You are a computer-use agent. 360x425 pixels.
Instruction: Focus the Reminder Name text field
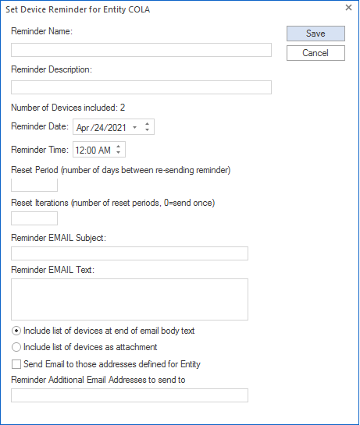141,50
